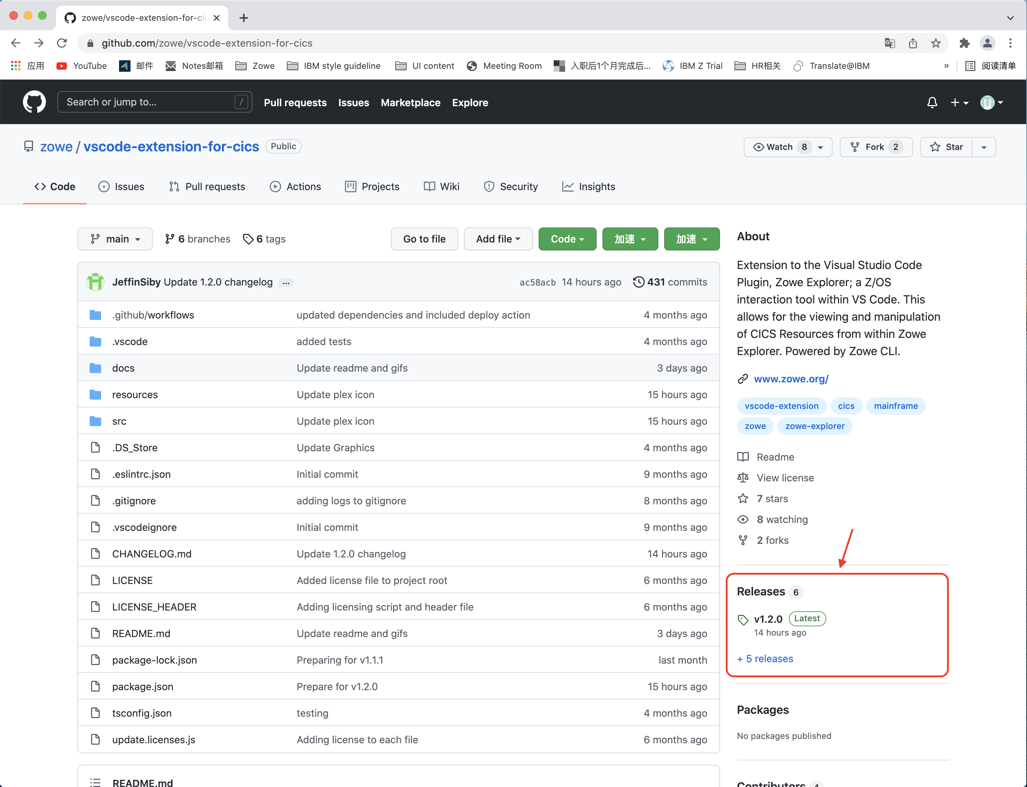
Task: Open the main branch dropdown
Action: (115, 239)
